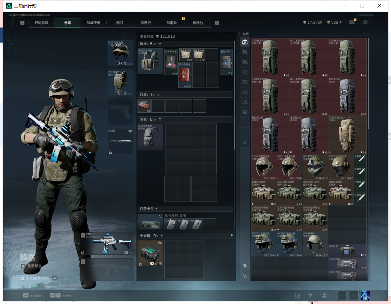Go to the 交易行 tab

click(x=145, y=23)
